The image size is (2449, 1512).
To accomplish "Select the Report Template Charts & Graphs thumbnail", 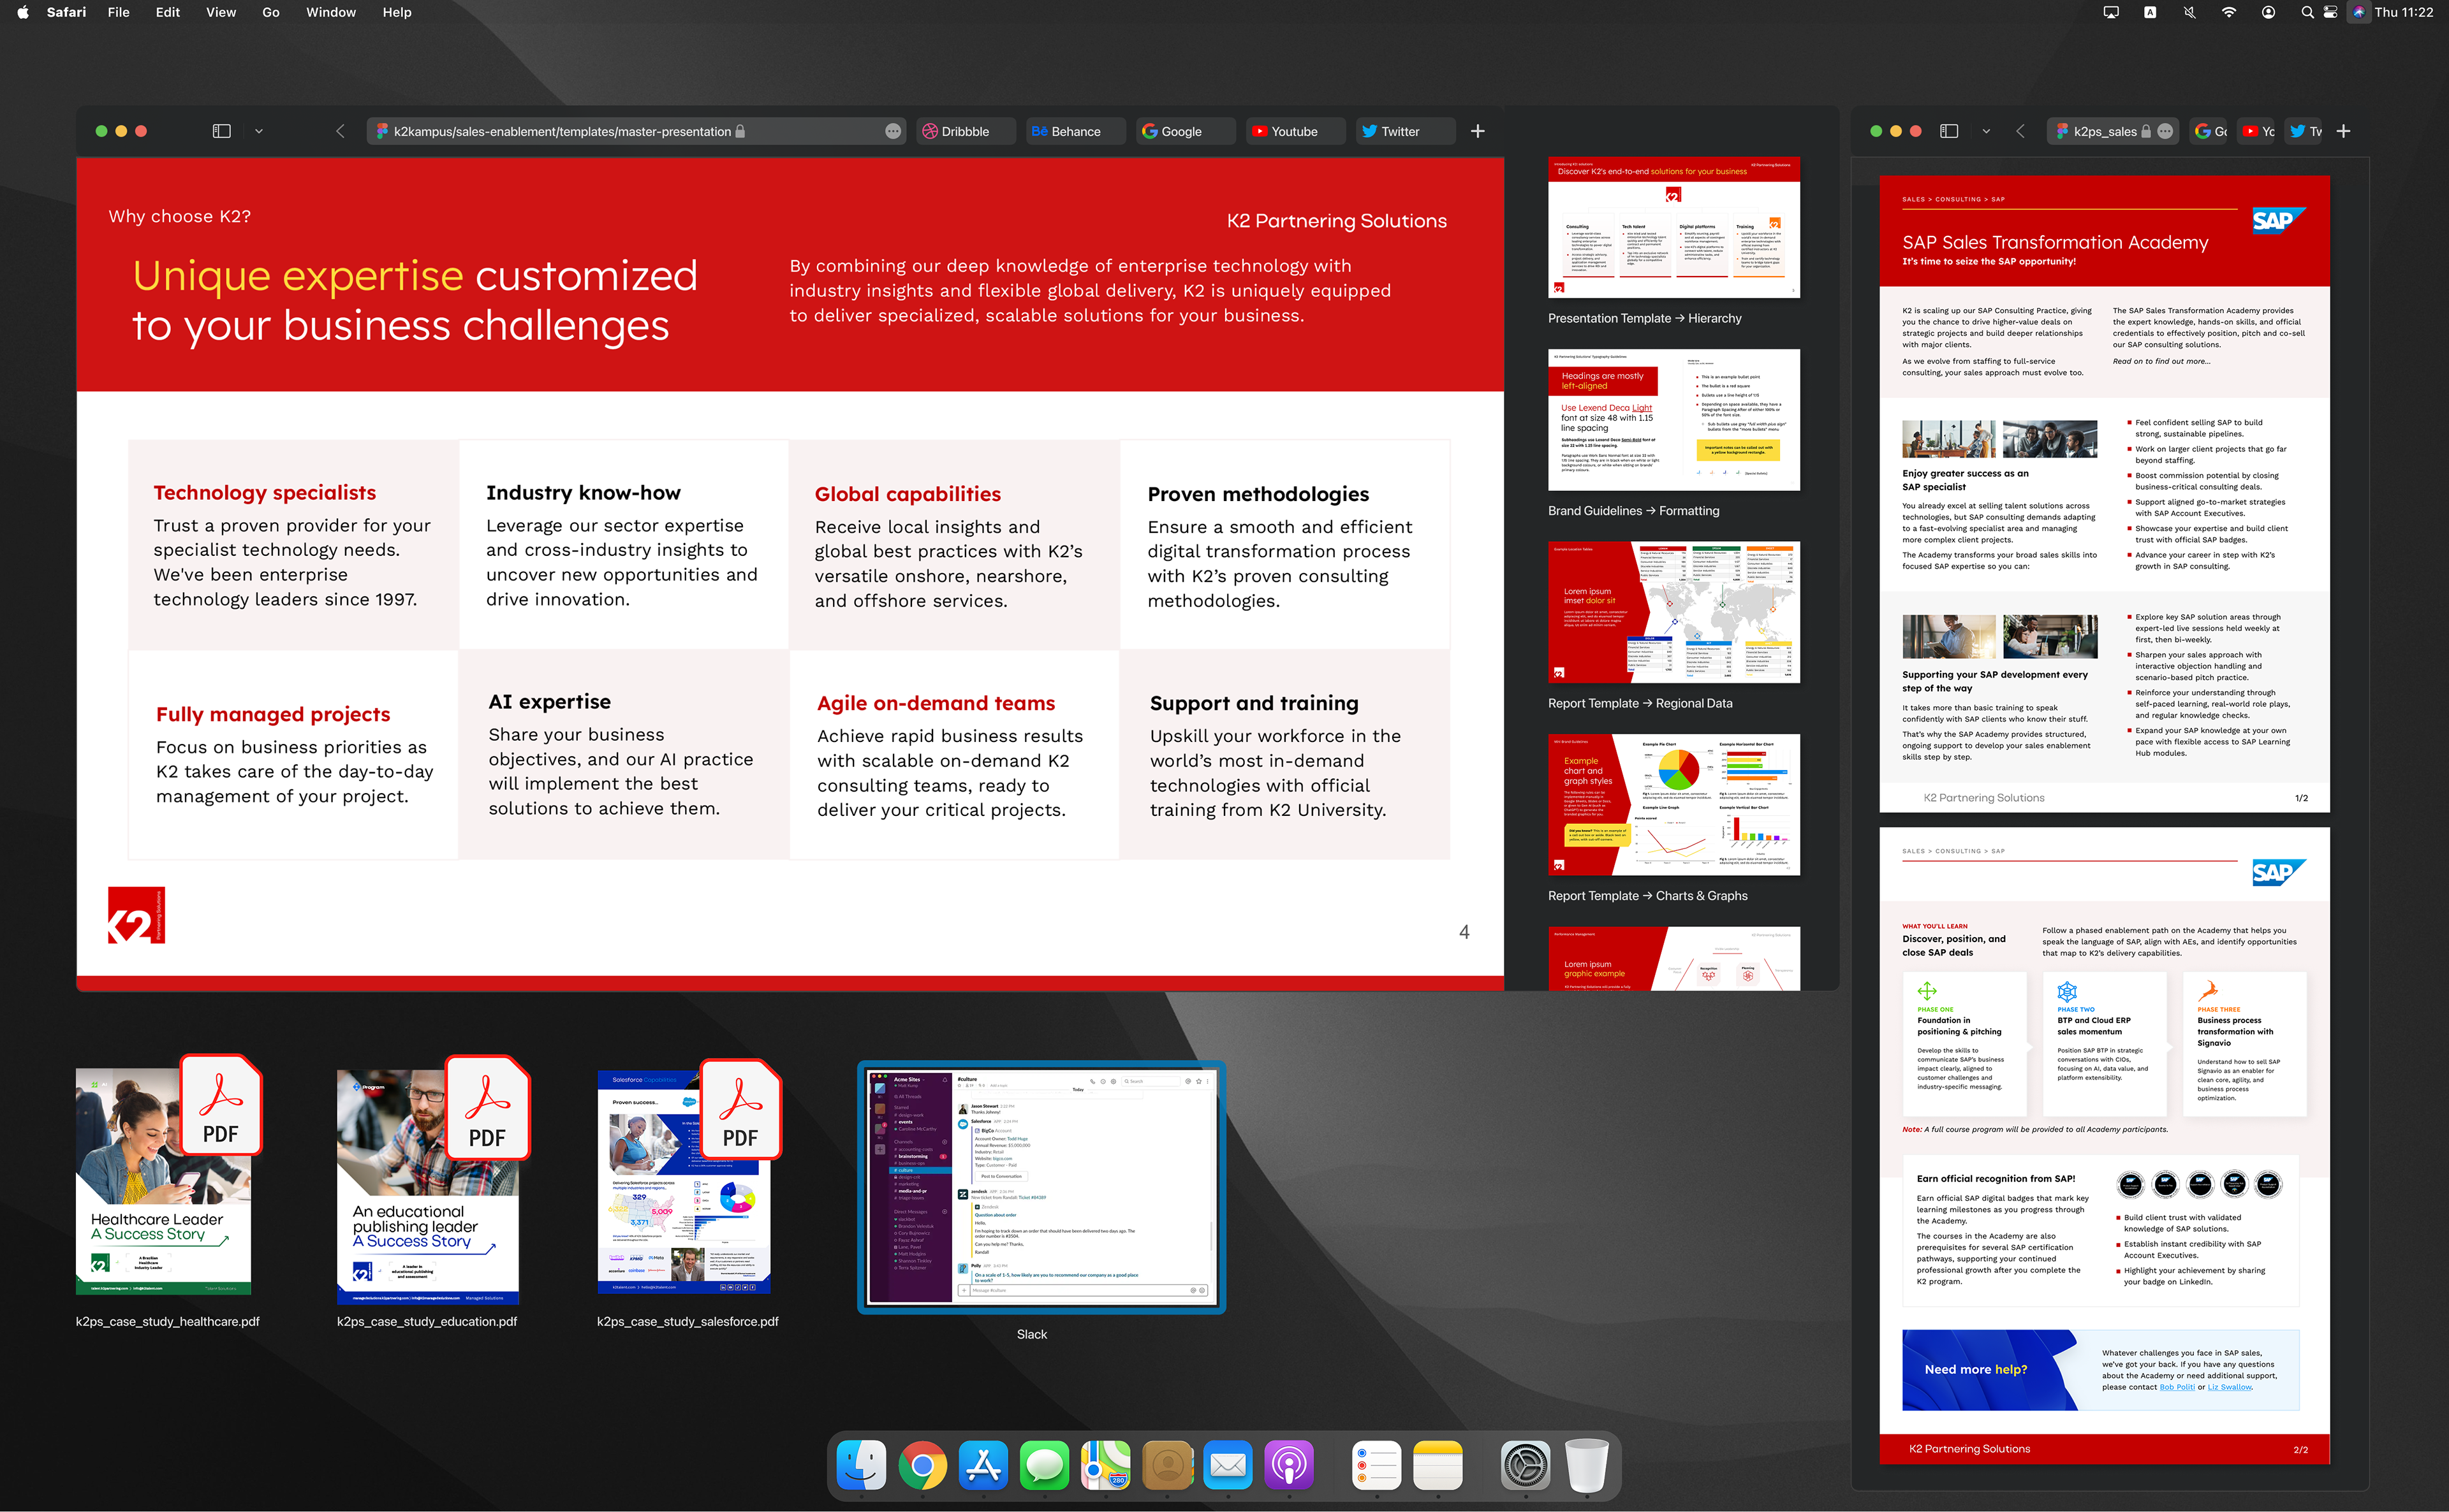I will (x=1673, y=805).
